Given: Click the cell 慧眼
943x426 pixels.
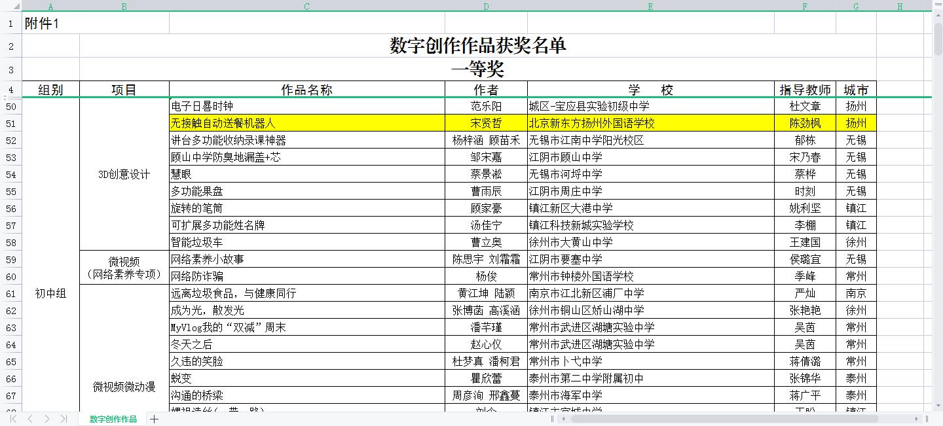Looking at the screenshot, I should pyautogui.click(x=307, y=174).
